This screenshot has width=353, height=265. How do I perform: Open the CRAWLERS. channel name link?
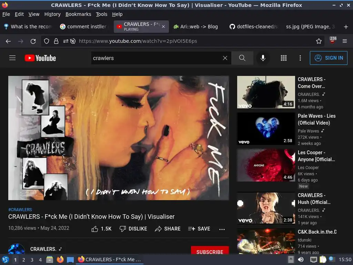coord(43,249)
